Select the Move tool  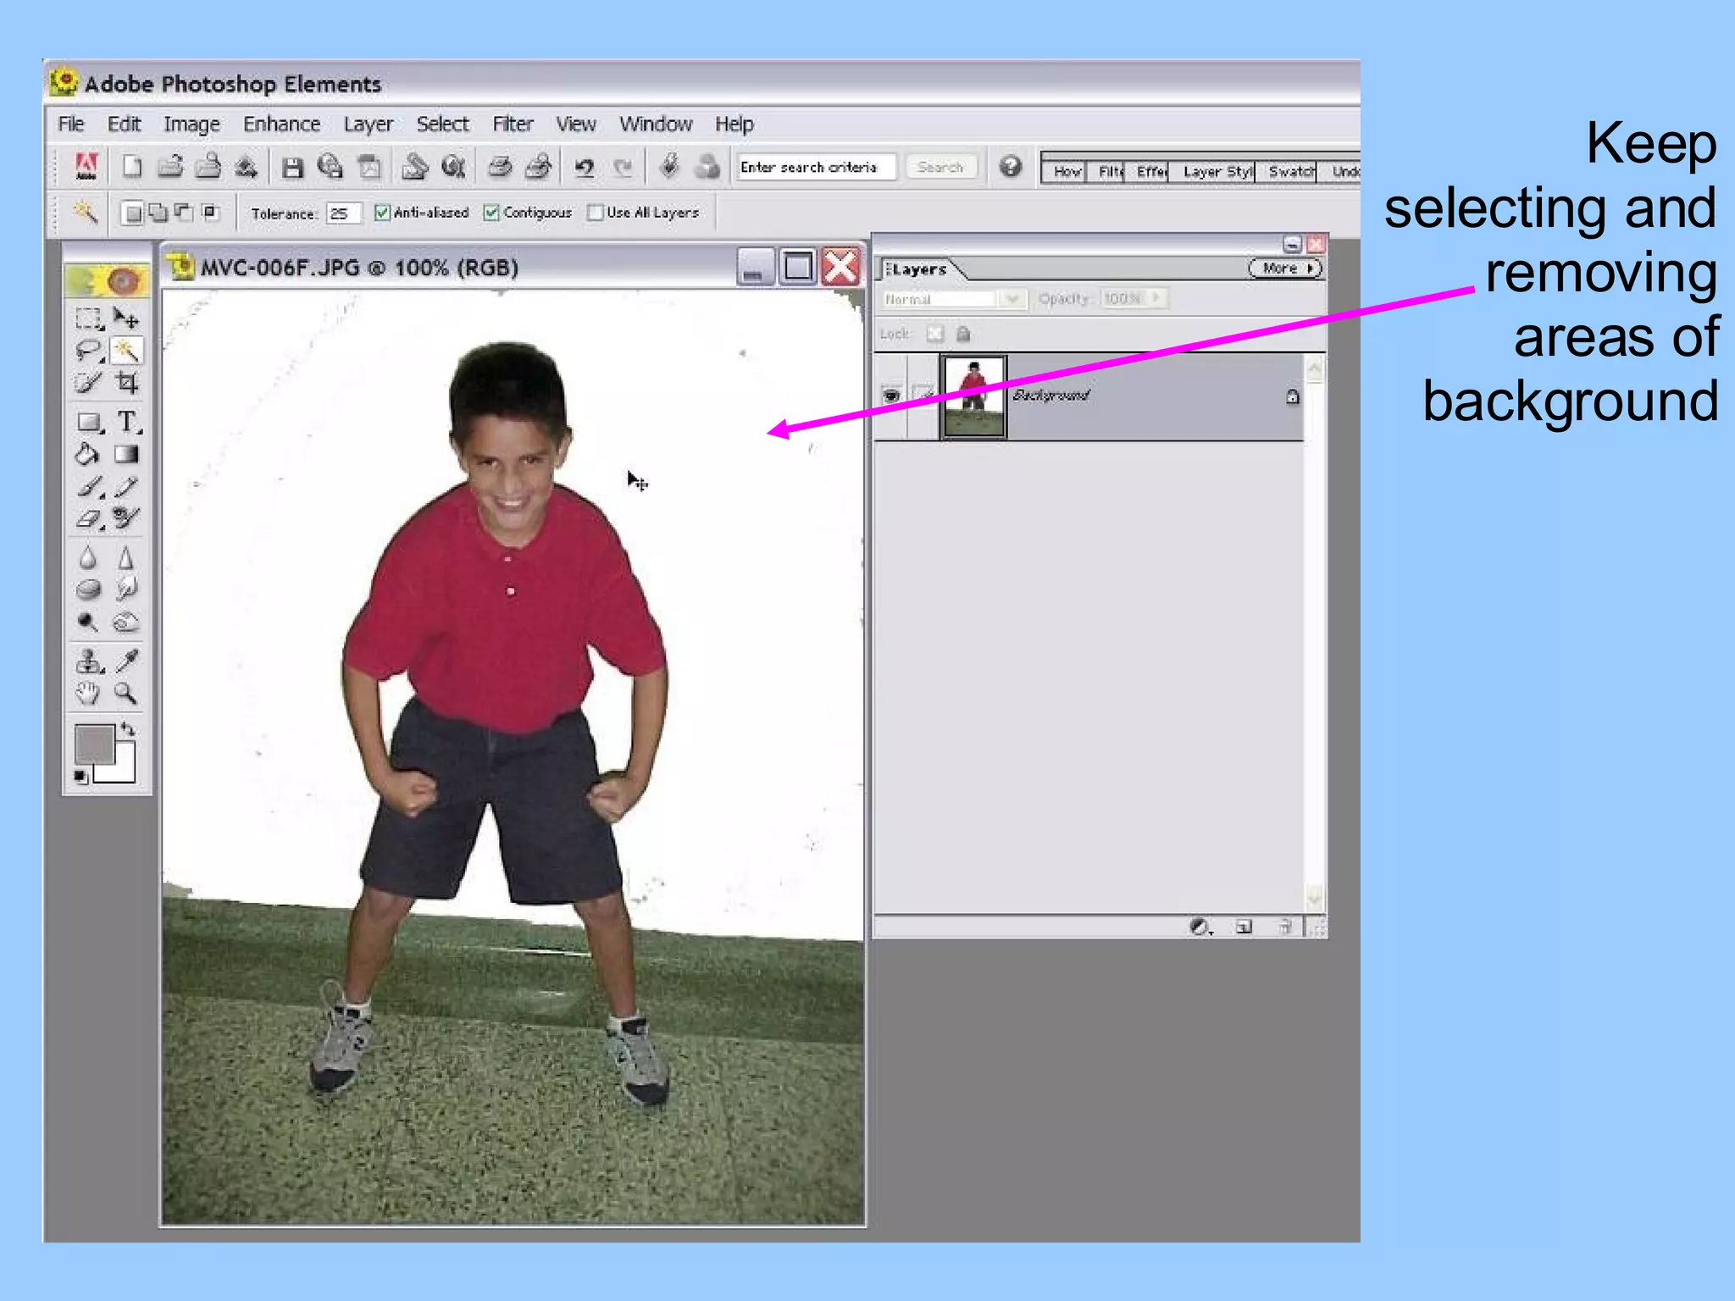(x=126, y=318)
